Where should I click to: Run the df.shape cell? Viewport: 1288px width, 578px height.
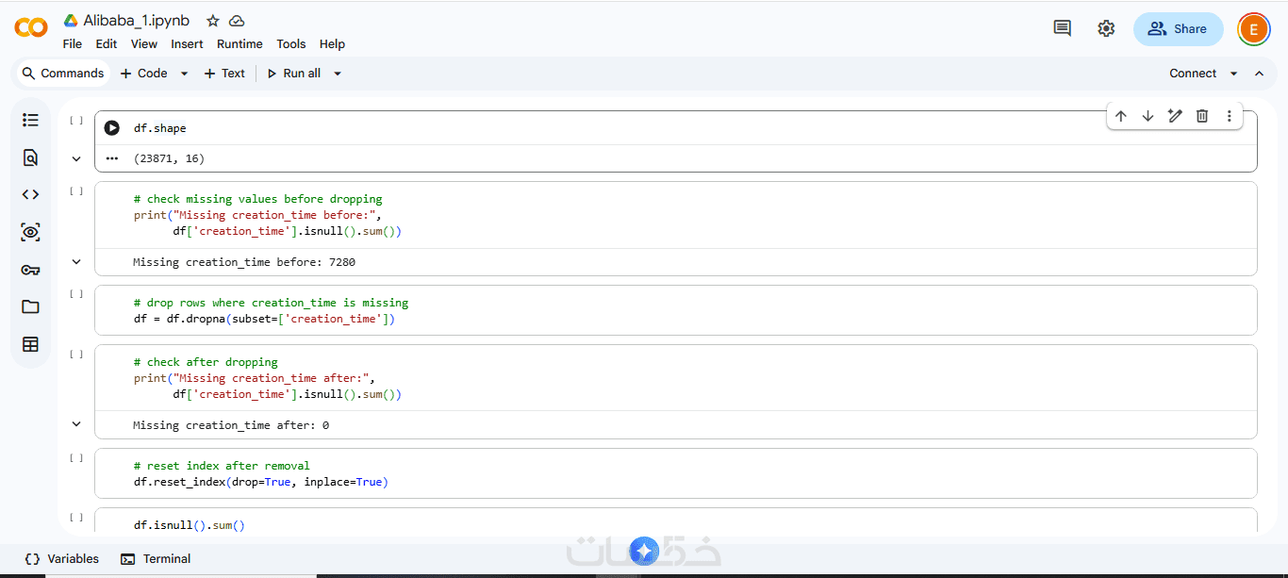click(112, 128)
